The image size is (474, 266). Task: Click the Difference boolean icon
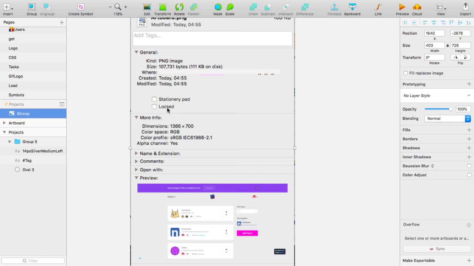(x=305, y=7)
